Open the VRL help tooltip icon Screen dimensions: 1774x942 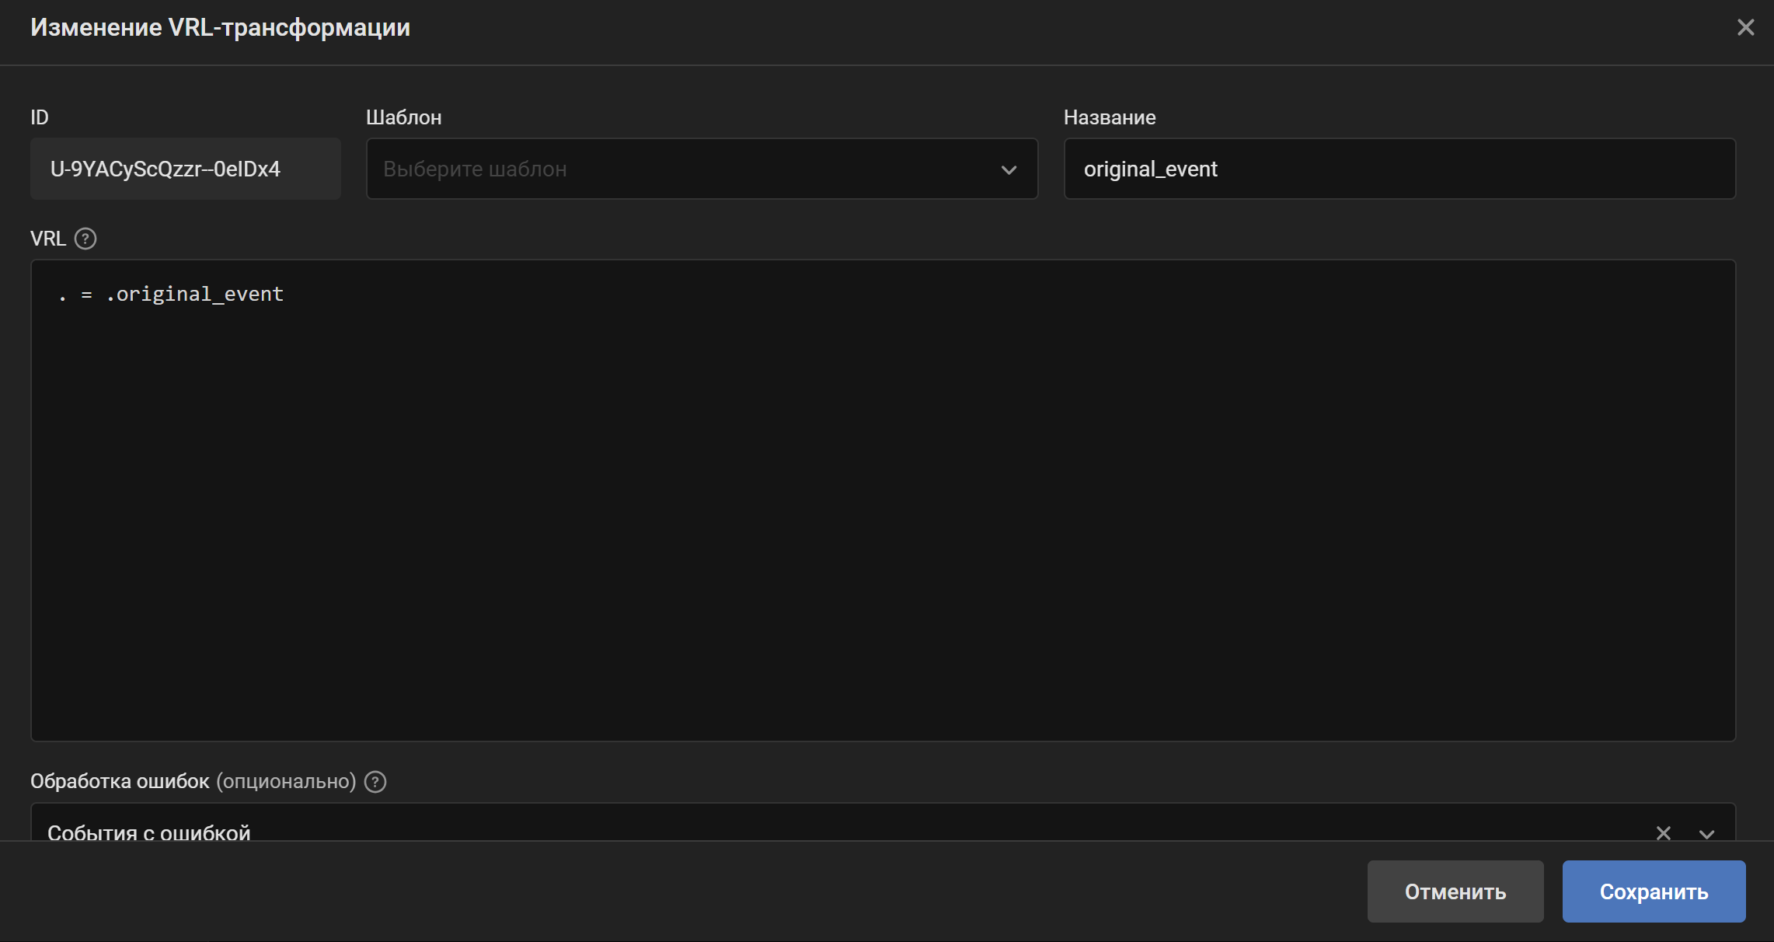click(x=85, y=239)
